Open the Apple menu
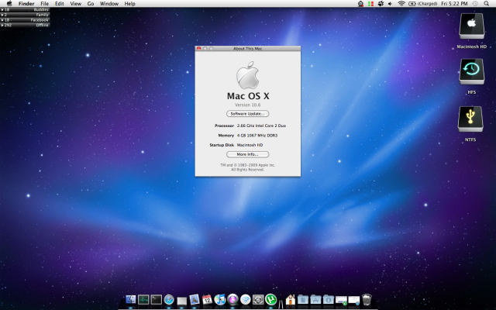This screenshot has height=310, width=496. click(9, 3)
